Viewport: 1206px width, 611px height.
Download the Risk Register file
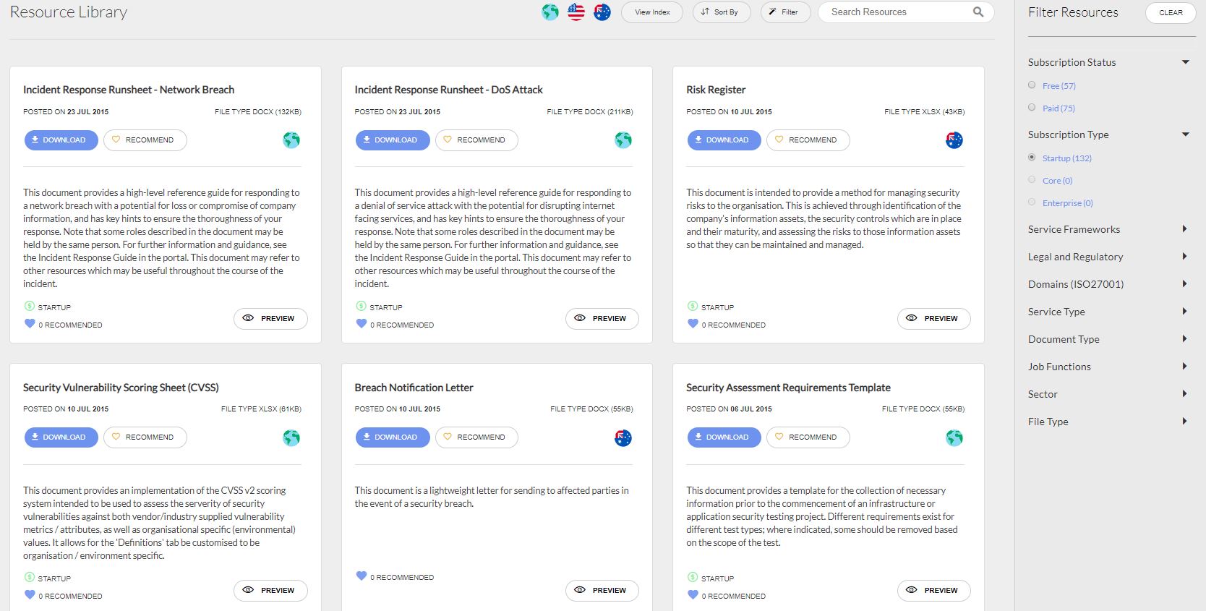tap(724, 140)
